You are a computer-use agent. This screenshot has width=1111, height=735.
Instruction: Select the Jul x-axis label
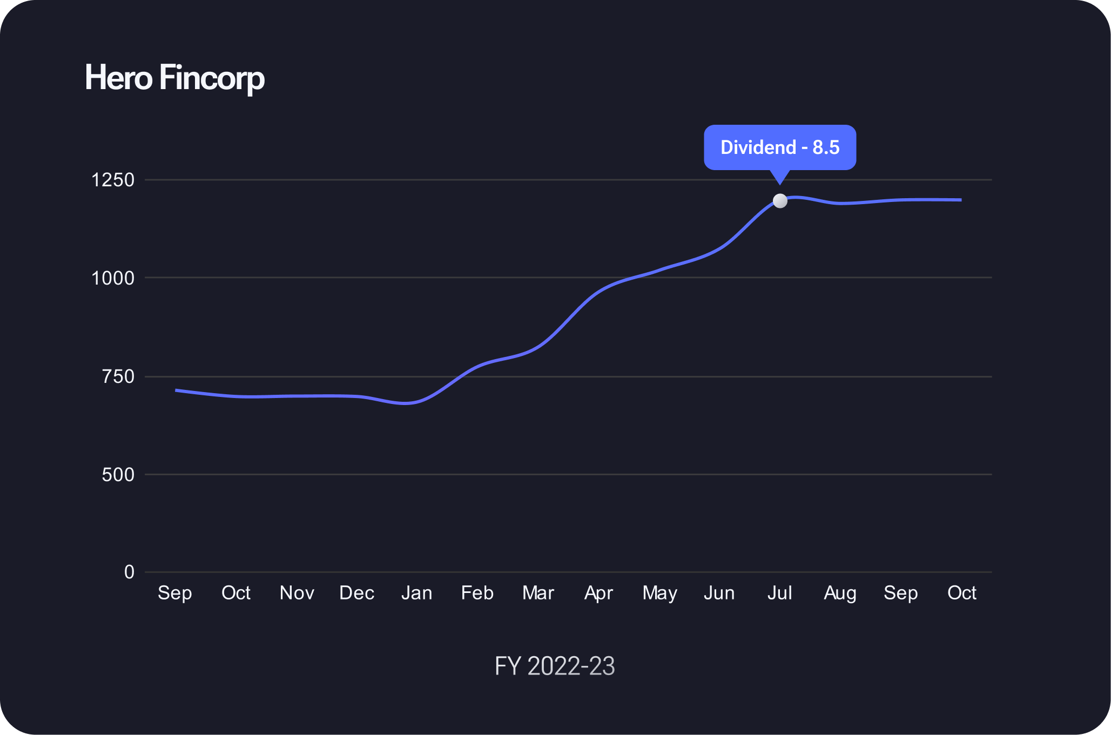click(779, 593)
